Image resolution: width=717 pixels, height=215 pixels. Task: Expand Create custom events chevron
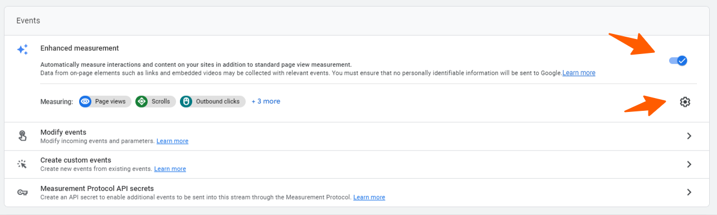click(x=689, y=164)
